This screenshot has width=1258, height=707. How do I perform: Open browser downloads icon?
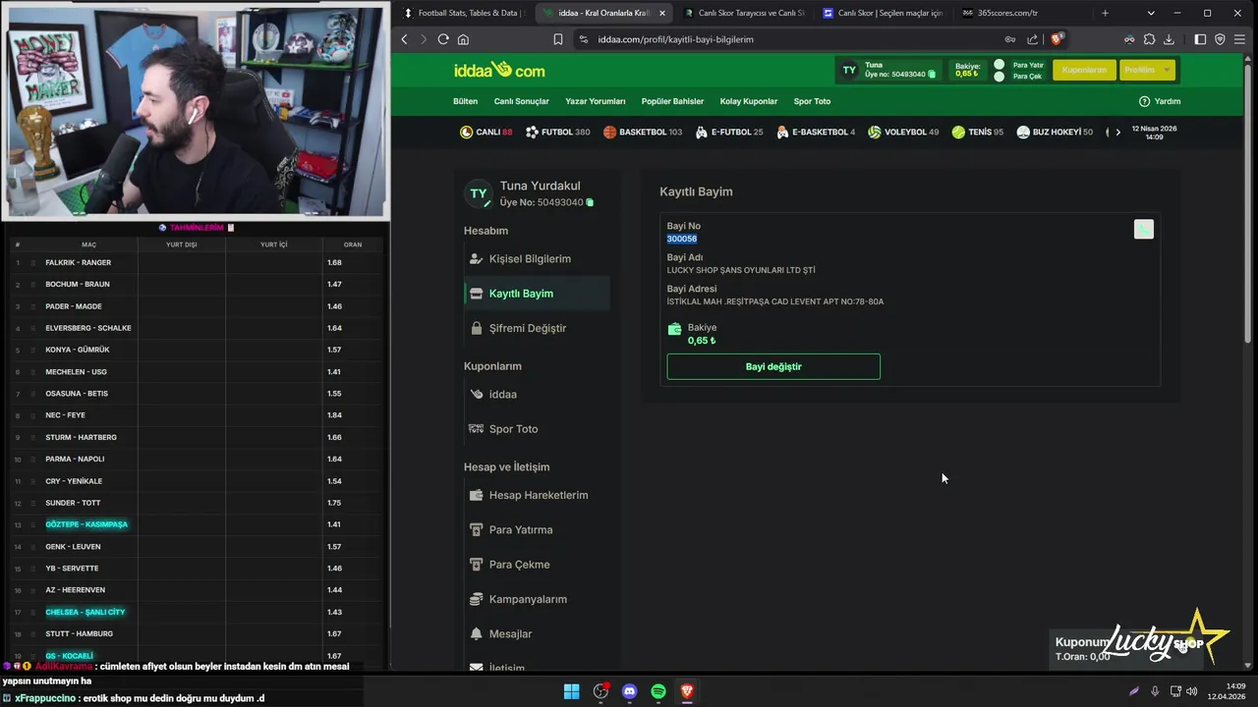[1169, 39]
